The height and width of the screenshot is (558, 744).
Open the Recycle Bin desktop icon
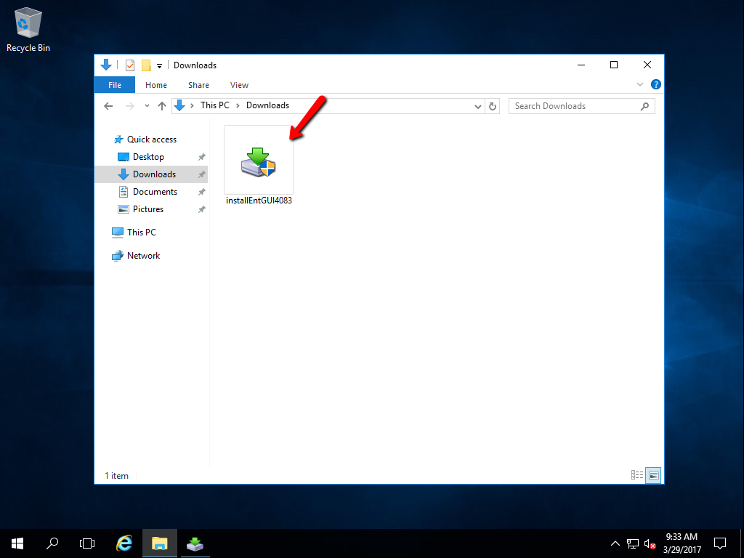[28, 31]
